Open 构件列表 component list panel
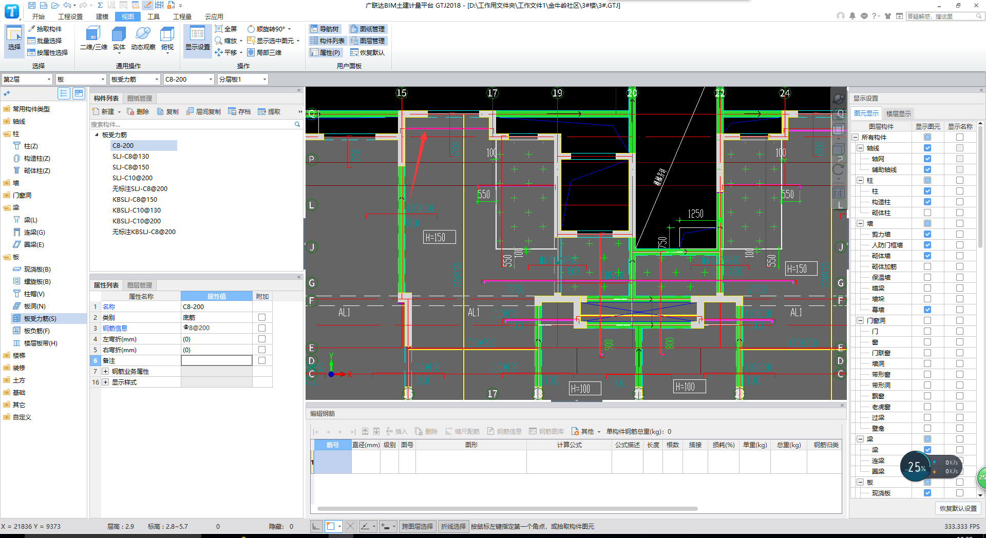Image resolution: width=986 pixels, height=538 pixels. coord(328,41)
